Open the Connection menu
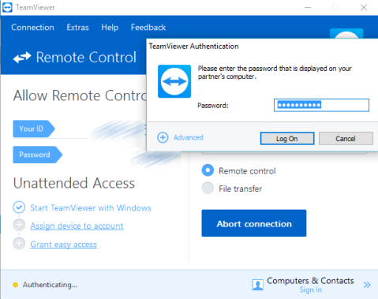This screenshot has height=299, width=378. pos(32,28)
